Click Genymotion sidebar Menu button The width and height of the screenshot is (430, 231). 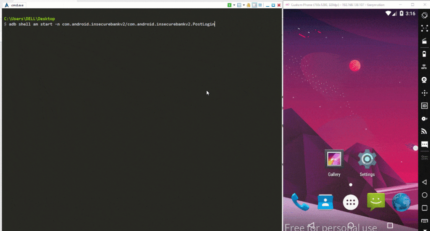(424, 221)
